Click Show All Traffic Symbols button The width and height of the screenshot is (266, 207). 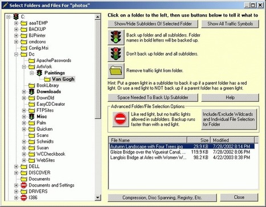(230, 24)
